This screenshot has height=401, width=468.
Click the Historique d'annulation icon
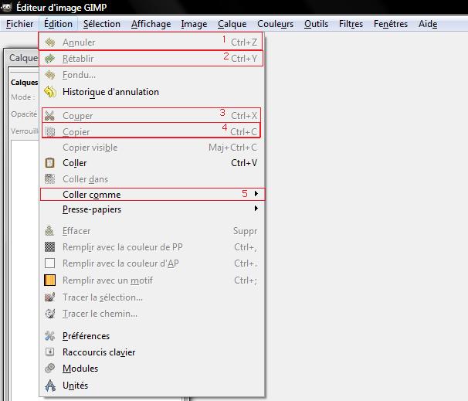(50, 92)
